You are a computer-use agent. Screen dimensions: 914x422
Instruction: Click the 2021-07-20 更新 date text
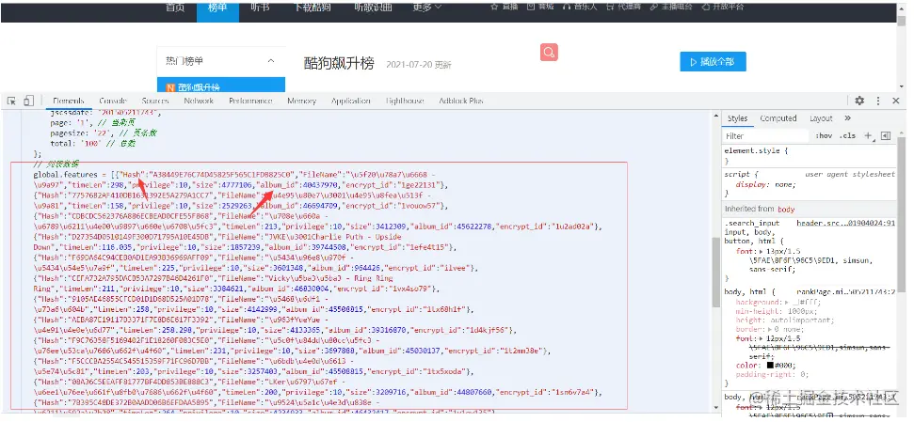click(x=419, y=65)
